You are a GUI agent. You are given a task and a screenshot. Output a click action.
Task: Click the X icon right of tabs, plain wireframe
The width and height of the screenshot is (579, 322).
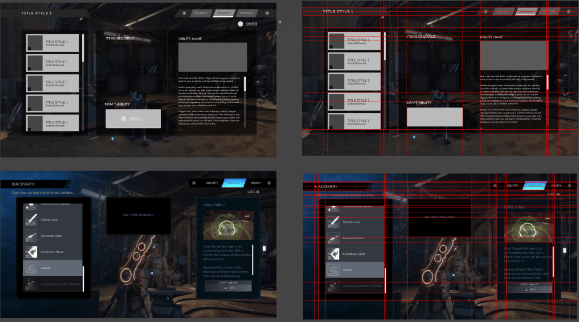(267, 14)
